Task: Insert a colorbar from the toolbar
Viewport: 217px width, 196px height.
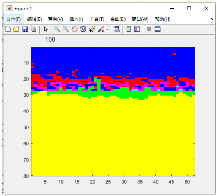Action: coord(129,29)
